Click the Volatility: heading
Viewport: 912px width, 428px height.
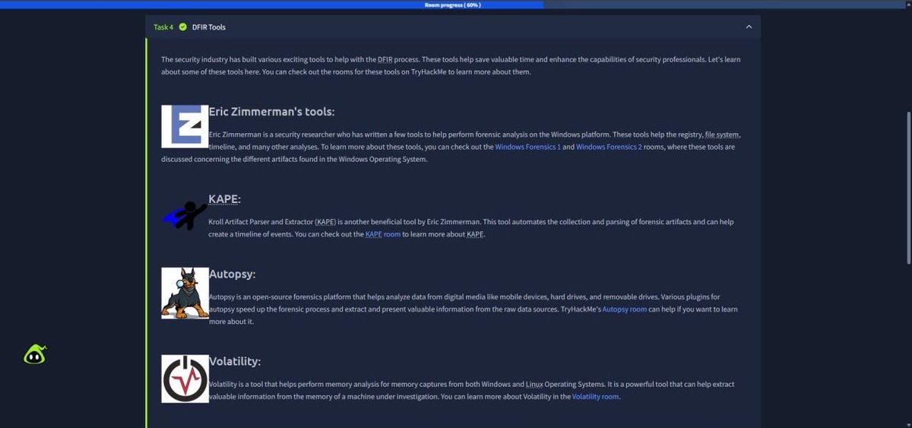235,361
